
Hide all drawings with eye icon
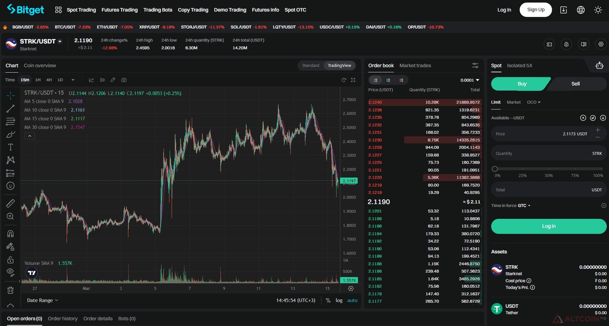click(10, 273)
